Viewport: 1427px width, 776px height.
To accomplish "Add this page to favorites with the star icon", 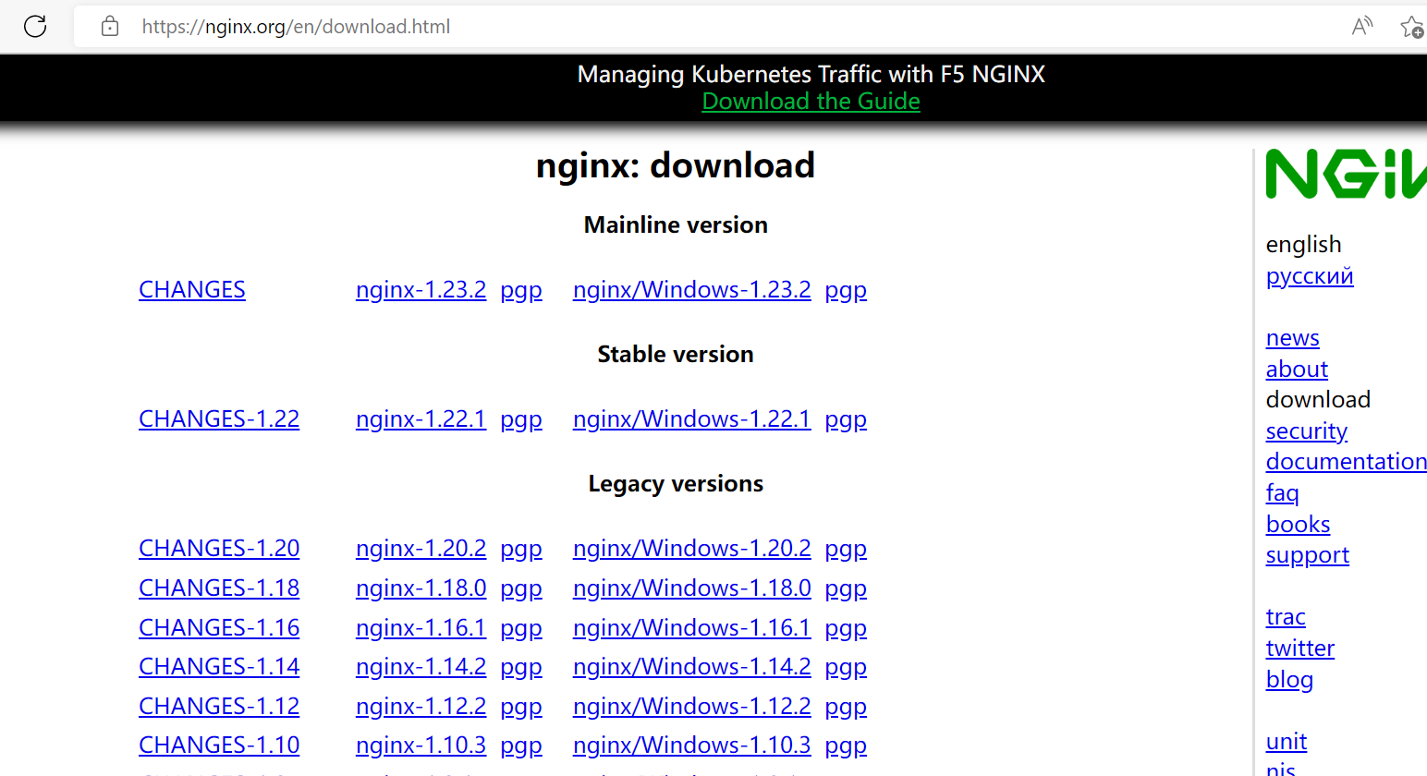I will click(1412, 27).
